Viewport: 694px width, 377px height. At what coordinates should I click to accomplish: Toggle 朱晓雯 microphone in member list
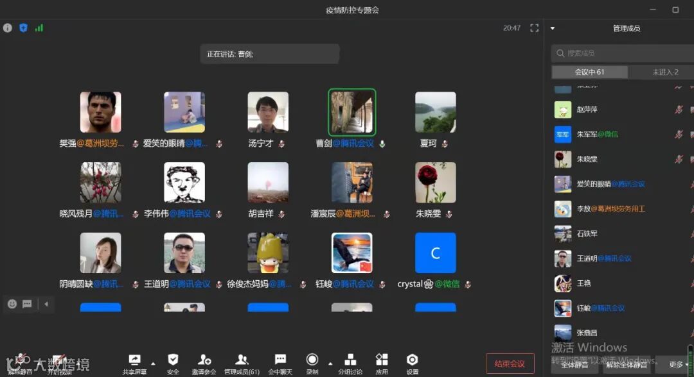click(679, 159)
